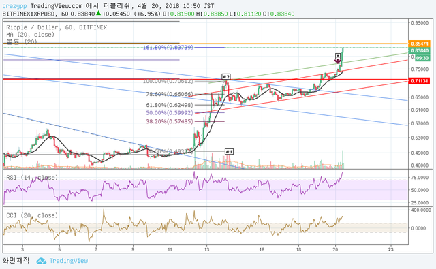Click date 13 on the time axis

point(207,249)
